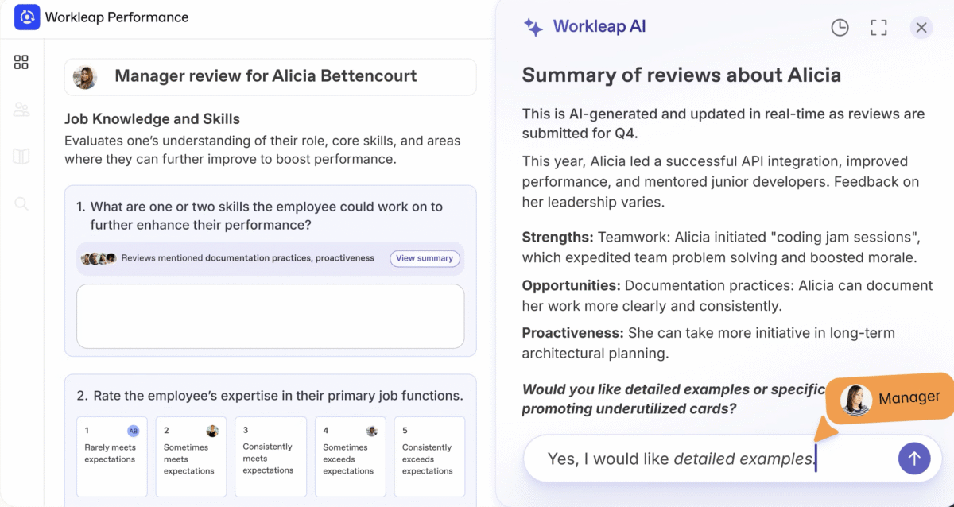This screenshot has width=954, height=507.
Task: Close the Workleap AI panel
Action: (x=921, y=28)
